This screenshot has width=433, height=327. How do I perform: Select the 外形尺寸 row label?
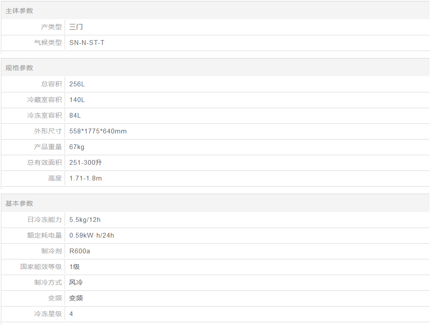pos(48,131)
